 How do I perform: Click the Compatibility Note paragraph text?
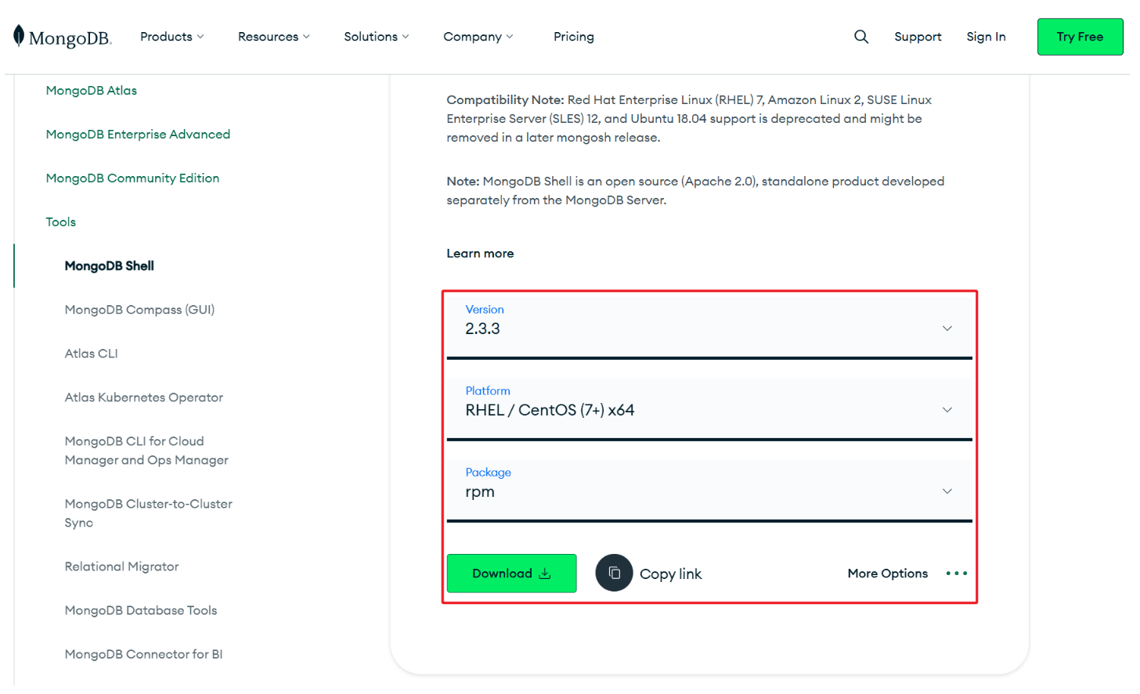click(x=689, y=119)
